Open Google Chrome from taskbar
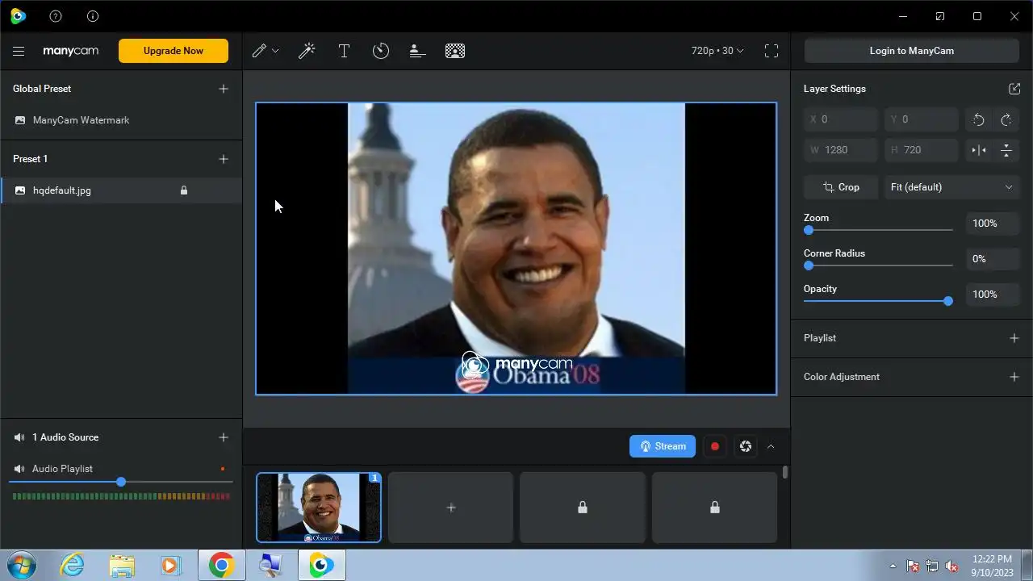Image resolution: width=1033 pixels, height=581 pixels. (221, 566)
